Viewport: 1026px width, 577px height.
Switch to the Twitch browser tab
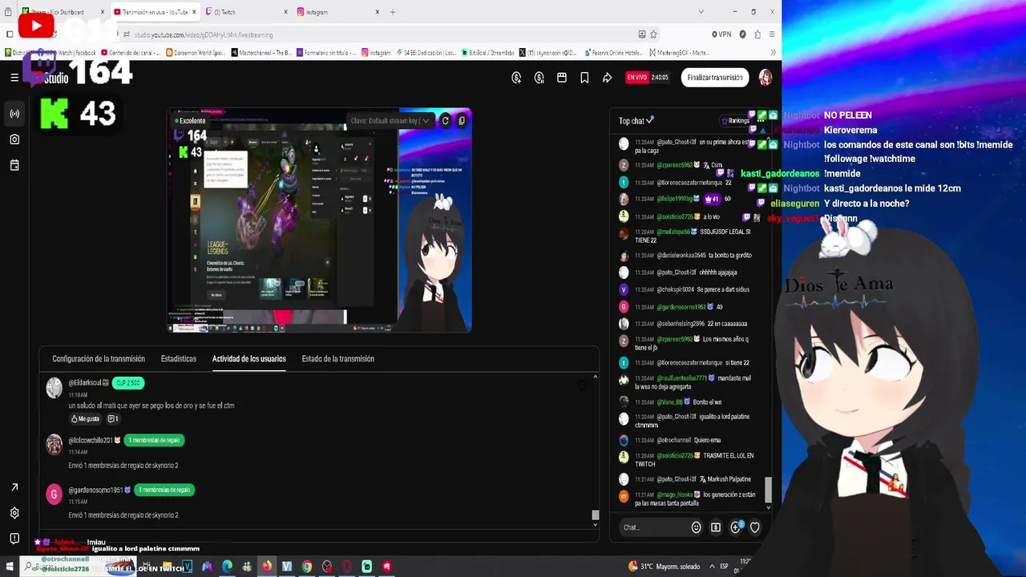(x=247, y=12)
